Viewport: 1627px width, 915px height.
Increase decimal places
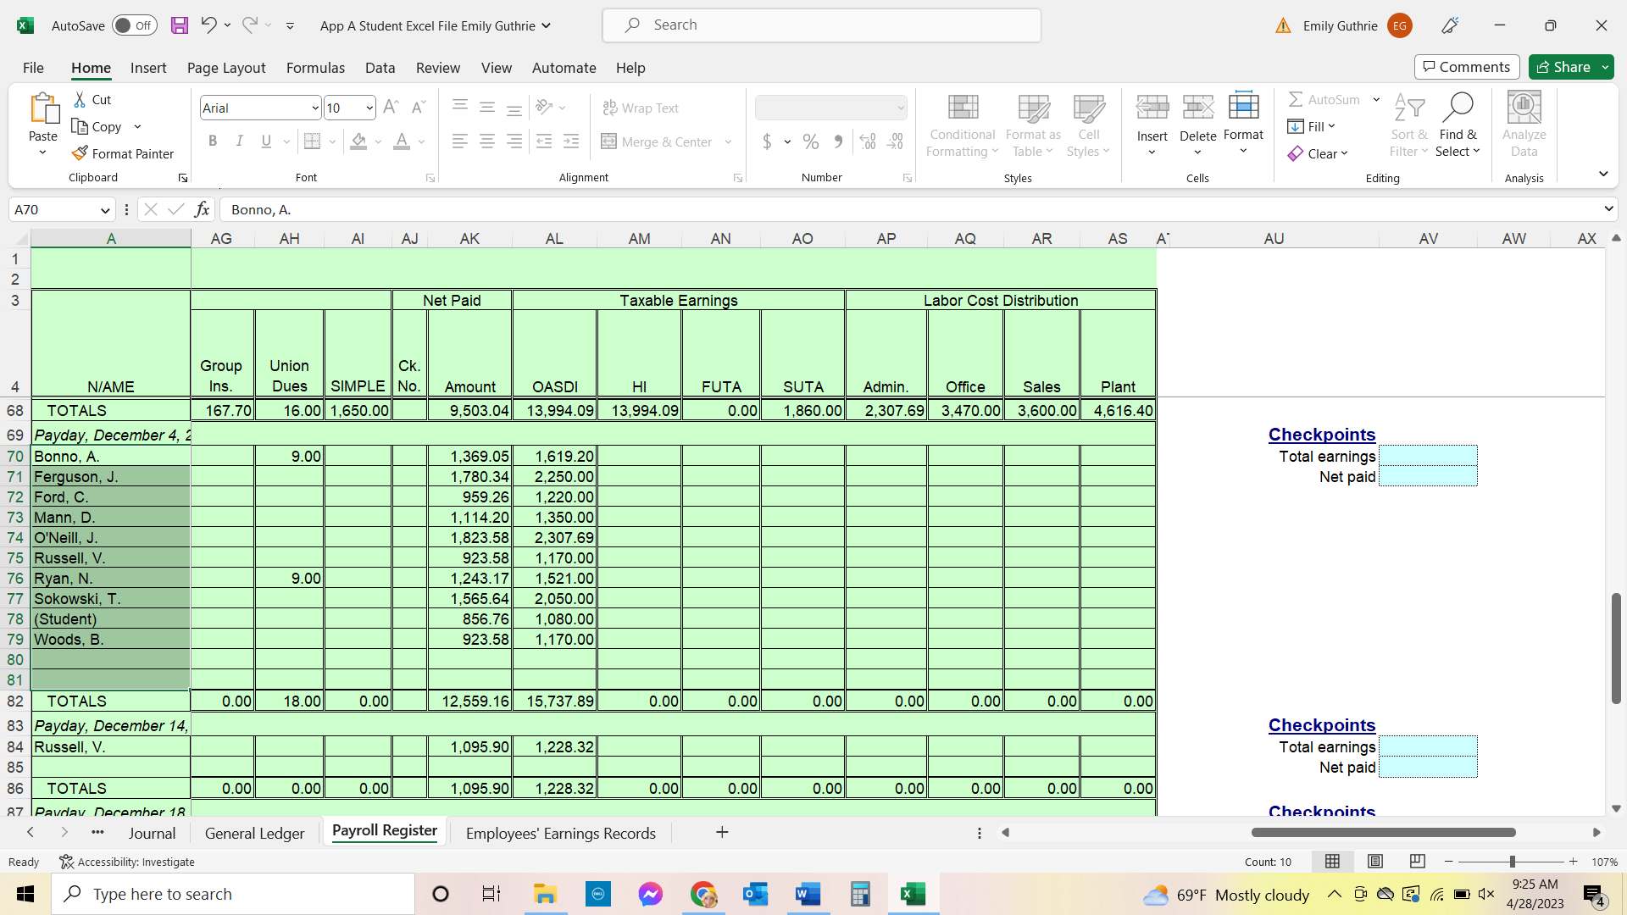click(x=868, y=142)
